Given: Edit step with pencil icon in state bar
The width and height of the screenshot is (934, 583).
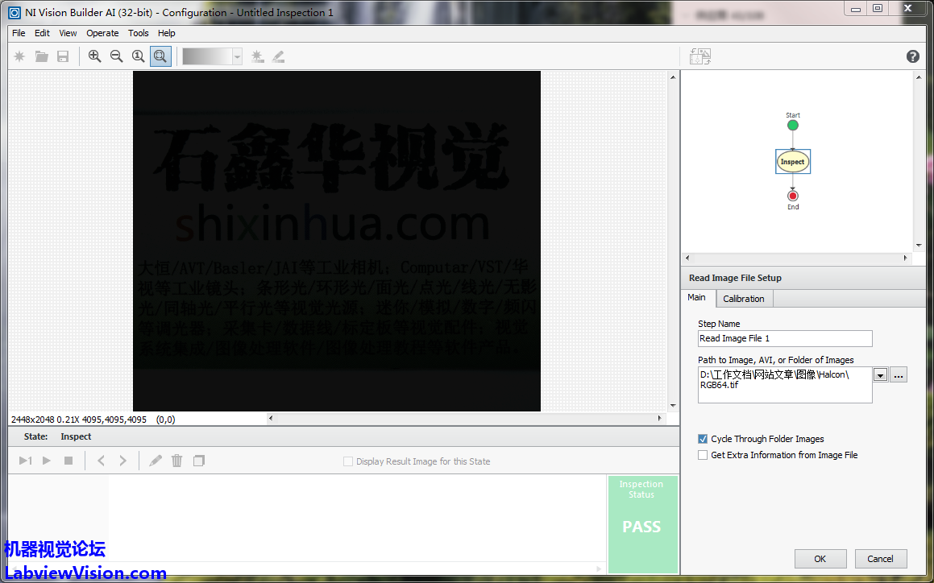Looking at the screenshot, I should pos(156,461).
